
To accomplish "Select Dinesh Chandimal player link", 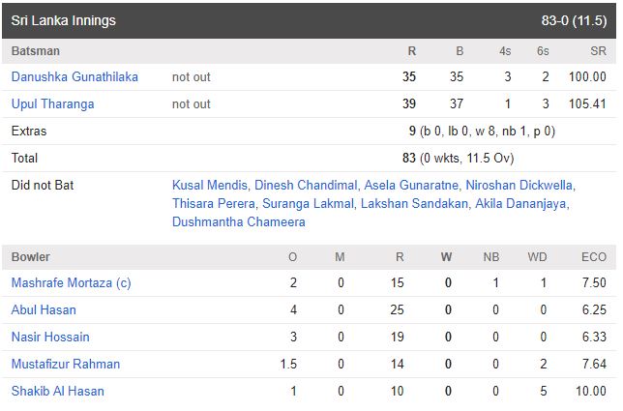I will pos(305,185).
